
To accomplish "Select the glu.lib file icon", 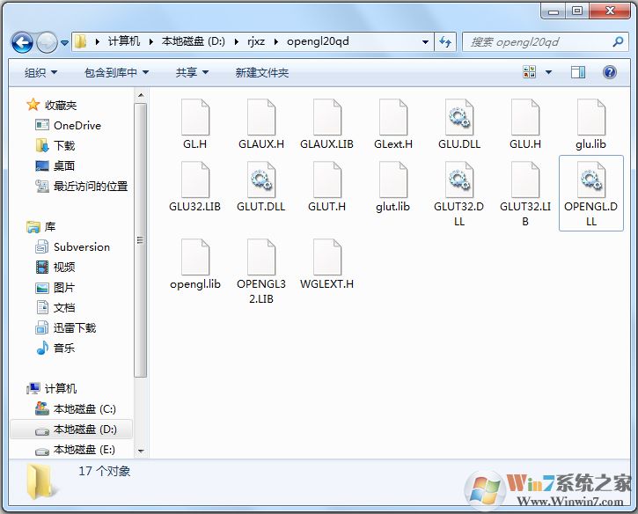I will (591, 117).
